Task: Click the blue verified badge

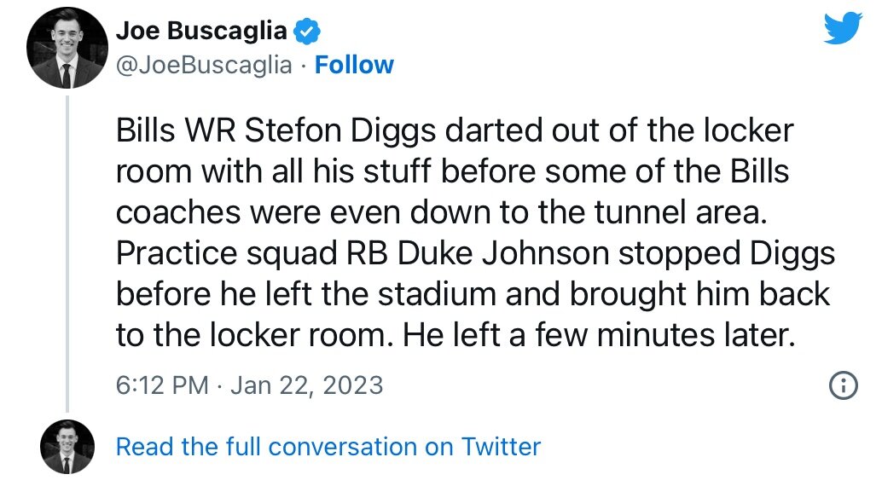Action: click(x=307, y=32)
